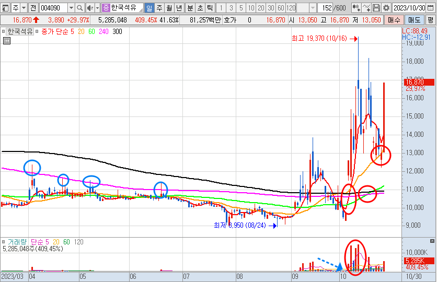437x282 pixels.
Task: Click the 매도 sell button
Action: 415,20
